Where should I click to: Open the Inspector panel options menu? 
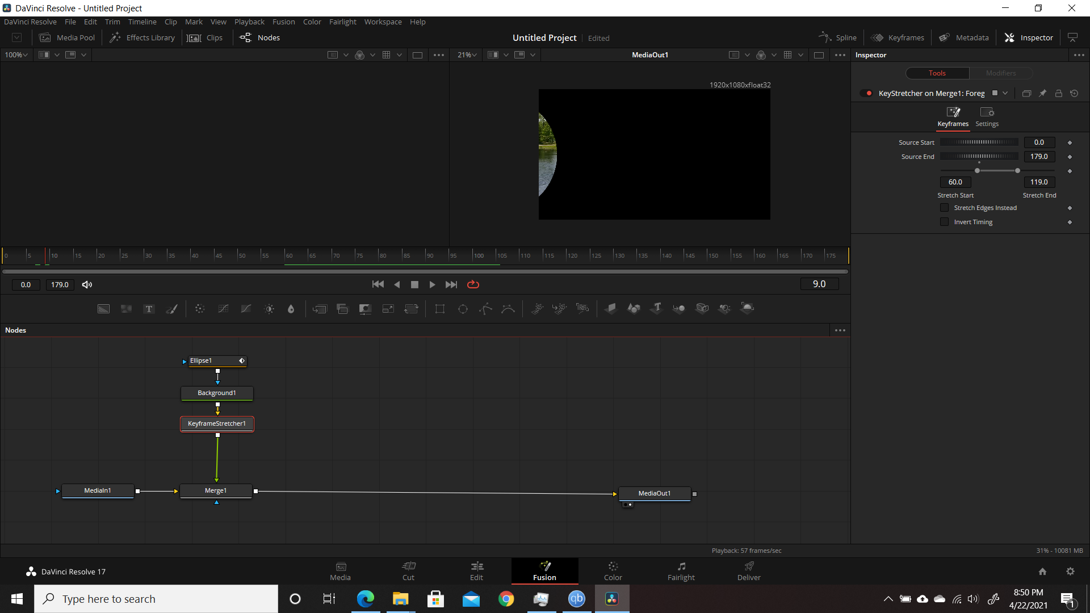(1079, 55)
